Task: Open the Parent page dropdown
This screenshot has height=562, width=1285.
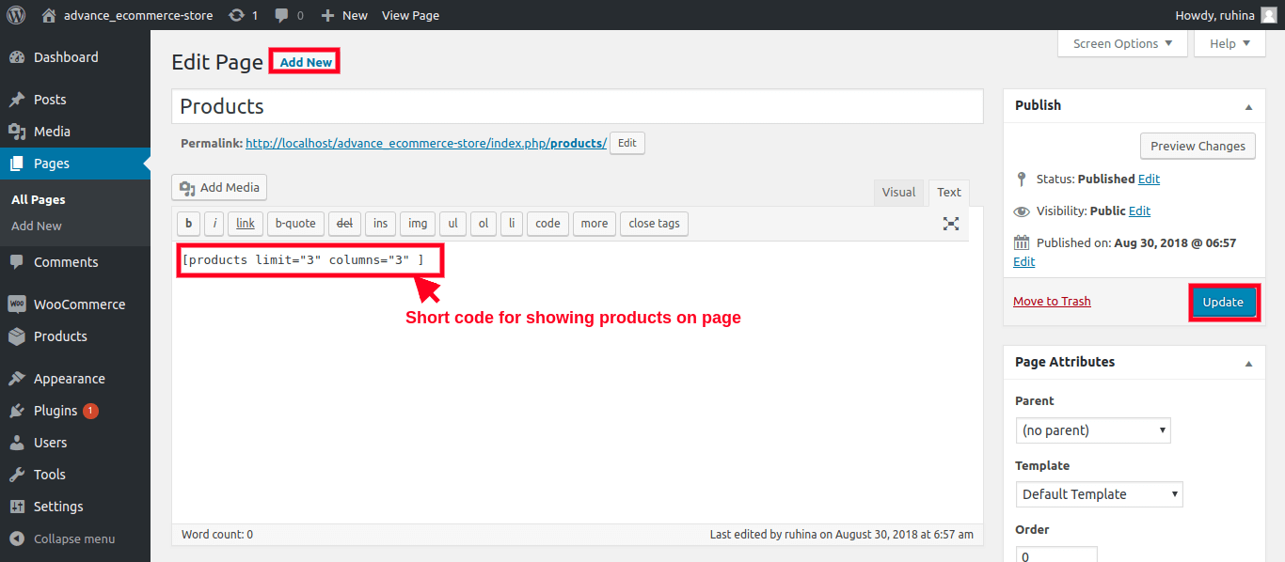Action: click(x=1093, y=430)
